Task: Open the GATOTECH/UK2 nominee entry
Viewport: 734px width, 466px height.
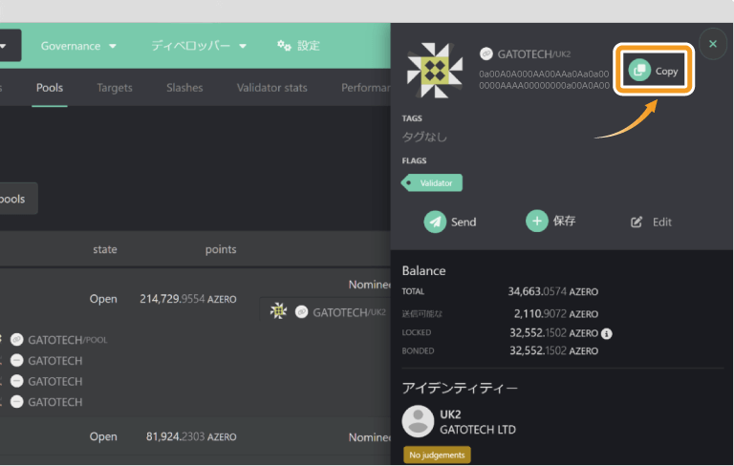Action: tap(349, 312)
